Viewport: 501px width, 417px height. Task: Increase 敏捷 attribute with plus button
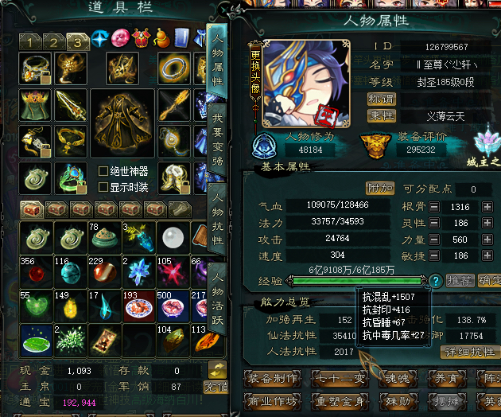(x=487, y=255)
